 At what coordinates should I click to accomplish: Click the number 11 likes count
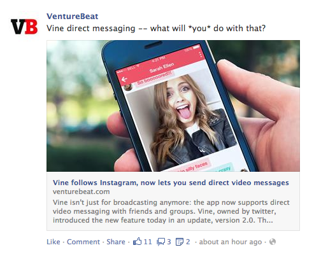point(148,242)
